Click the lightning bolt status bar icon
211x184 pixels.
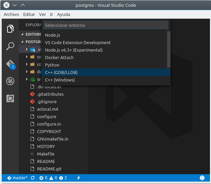coord(79,178)
